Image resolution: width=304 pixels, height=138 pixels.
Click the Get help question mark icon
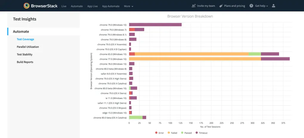pos(251,6)
